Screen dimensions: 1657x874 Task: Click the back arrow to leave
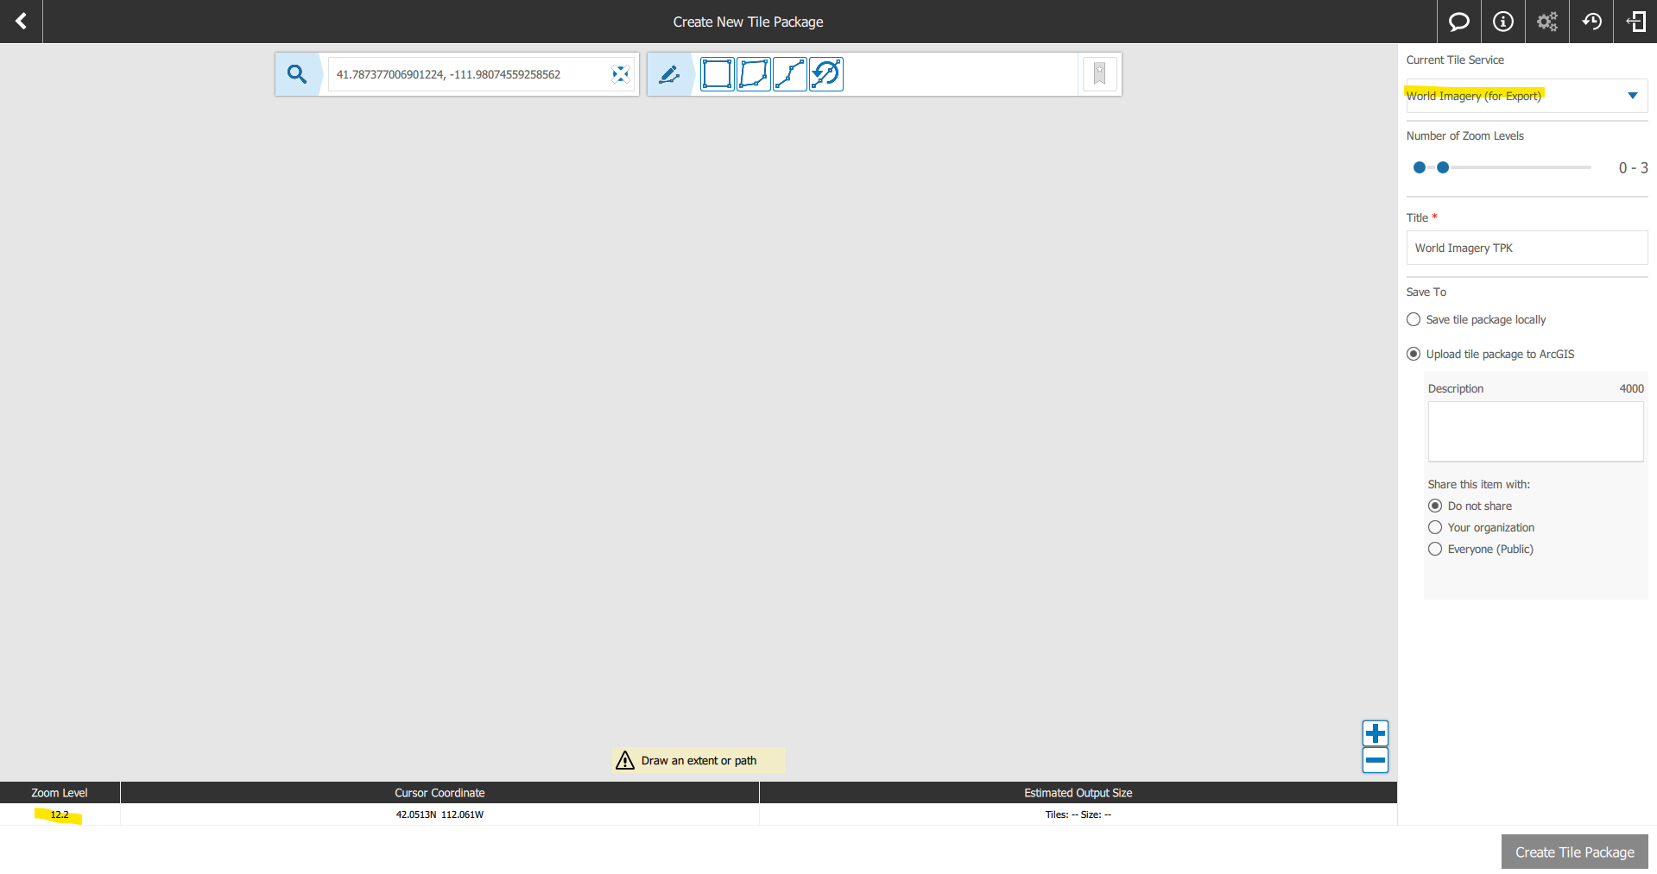coord(20,22)
